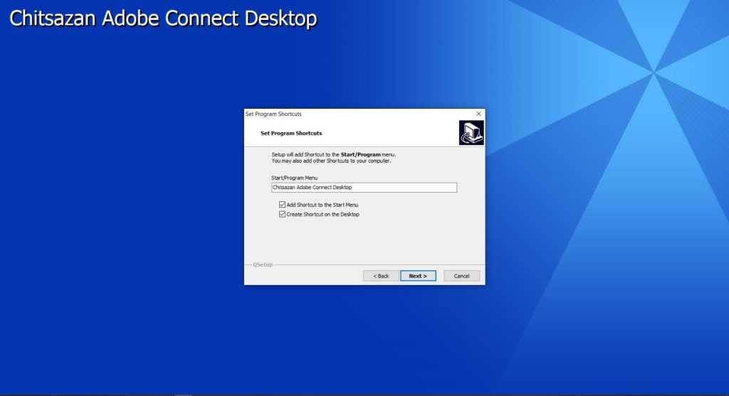Click the Start/Program Menu field label
Image resolution: width=729 pixels, height=396 pixels.
coord(294,178)
